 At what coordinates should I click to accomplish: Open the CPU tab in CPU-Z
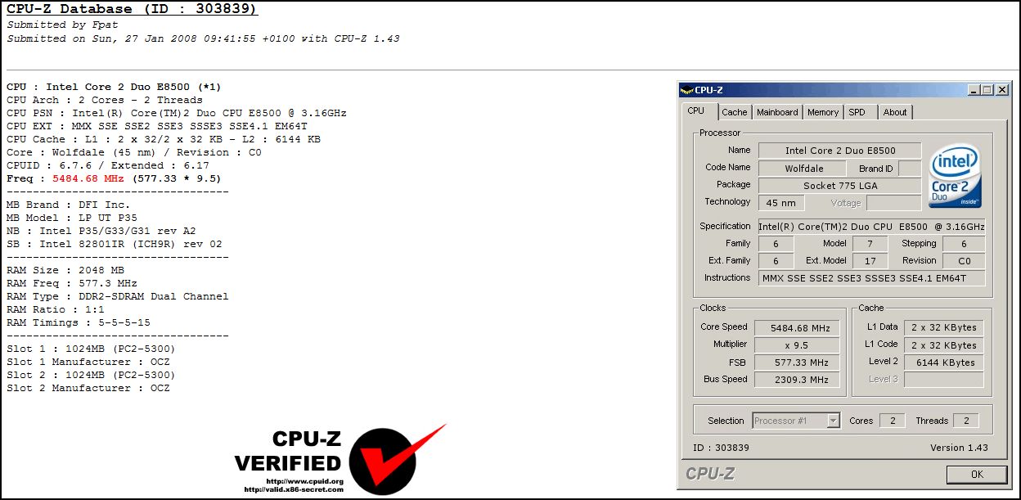696,111
